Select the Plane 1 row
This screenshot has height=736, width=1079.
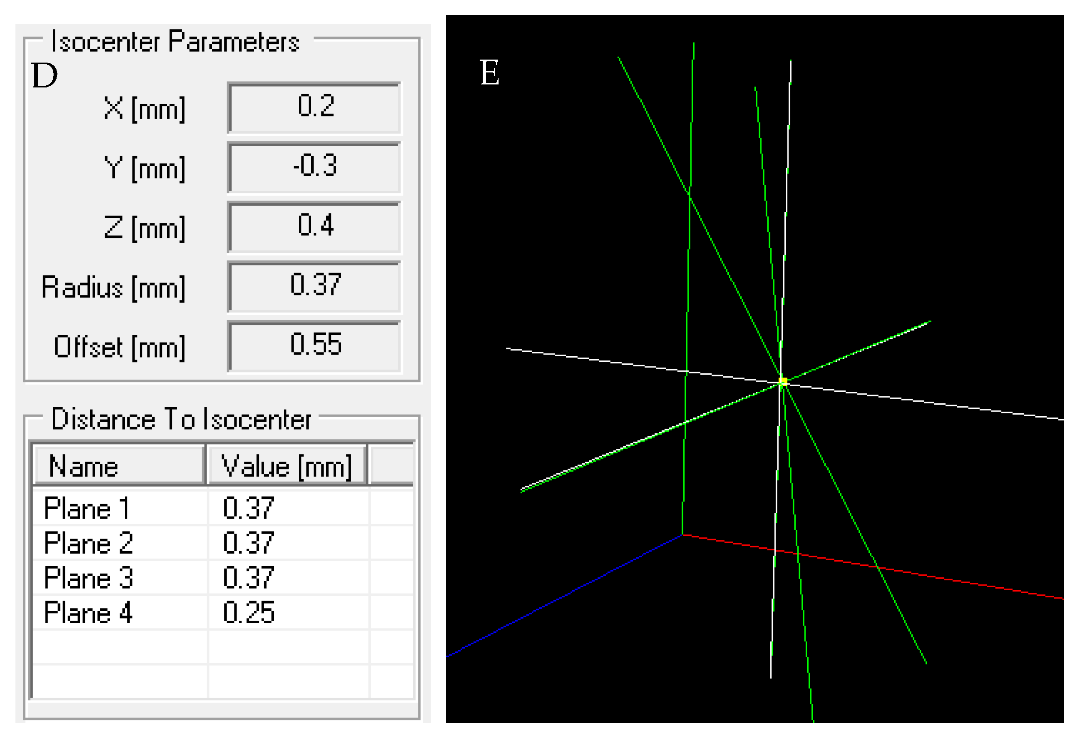[x=86, y=508]
